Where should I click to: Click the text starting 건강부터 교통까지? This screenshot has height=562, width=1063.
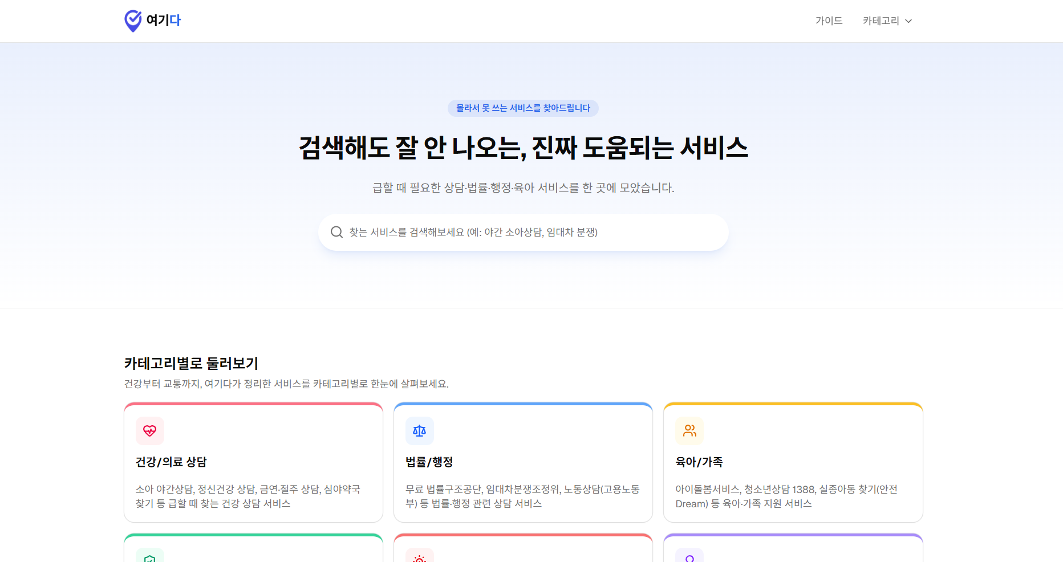286,384
